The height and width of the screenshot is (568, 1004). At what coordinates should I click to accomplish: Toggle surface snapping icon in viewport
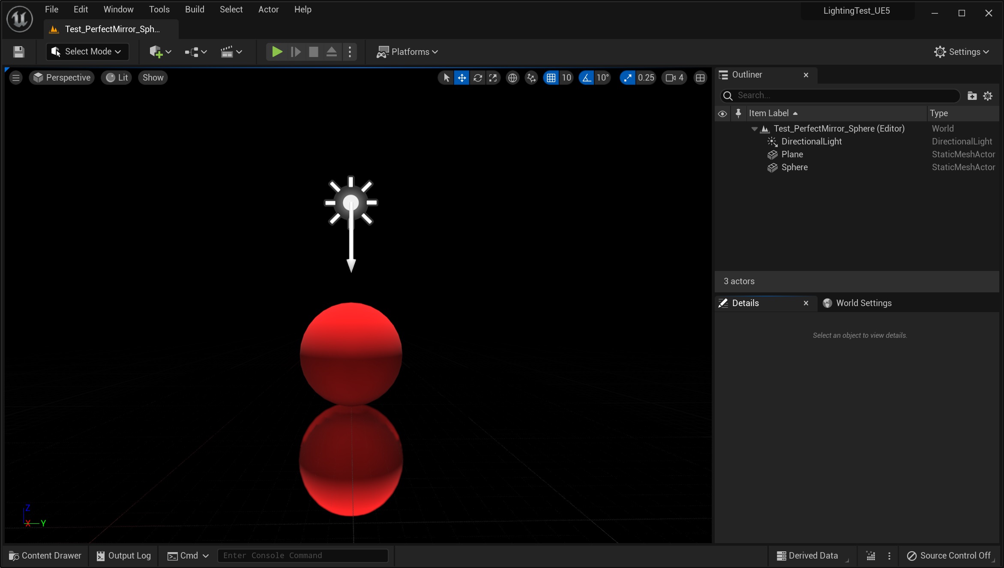531,78
